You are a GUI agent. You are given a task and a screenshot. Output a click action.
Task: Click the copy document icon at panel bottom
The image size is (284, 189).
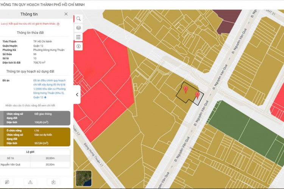tap(7, 182)
